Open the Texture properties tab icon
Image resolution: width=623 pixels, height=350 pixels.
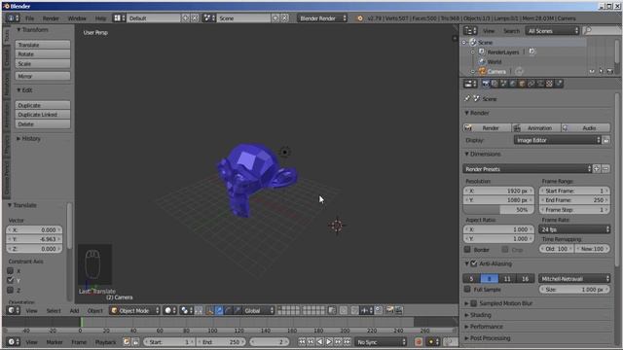(x=549, y=84)
